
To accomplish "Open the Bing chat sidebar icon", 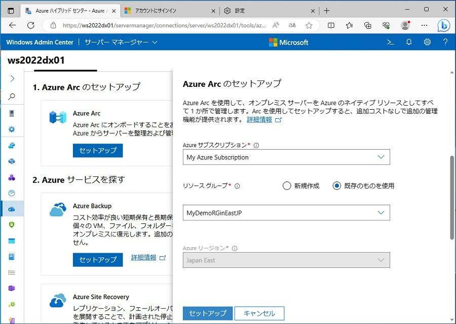I will (444, 25).
